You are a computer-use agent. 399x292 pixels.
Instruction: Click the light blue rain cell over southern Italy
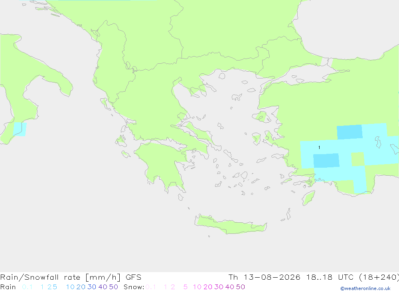[x=20, y=129]
